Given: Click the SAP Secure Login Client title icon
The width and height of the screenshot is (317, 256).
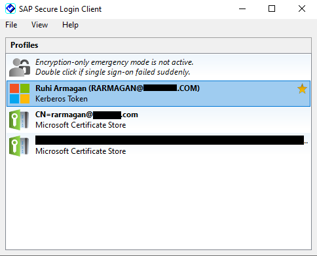Looking at the screenshot, I should (x=10, y=9).
